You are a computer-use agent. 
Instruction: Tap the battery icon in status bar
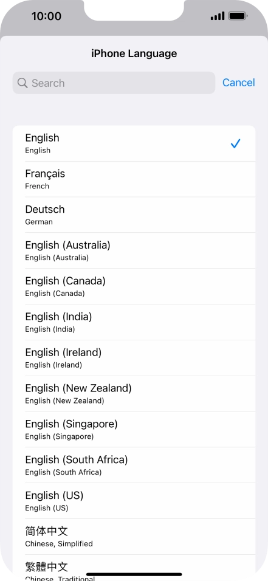click(x=238, y=16)
